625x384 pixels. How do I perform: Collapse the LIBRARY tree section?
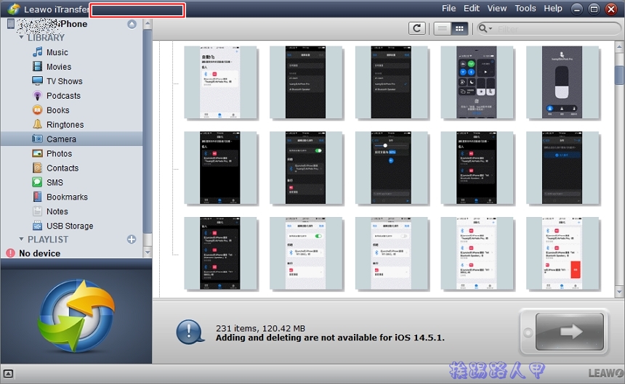[22, 37]
